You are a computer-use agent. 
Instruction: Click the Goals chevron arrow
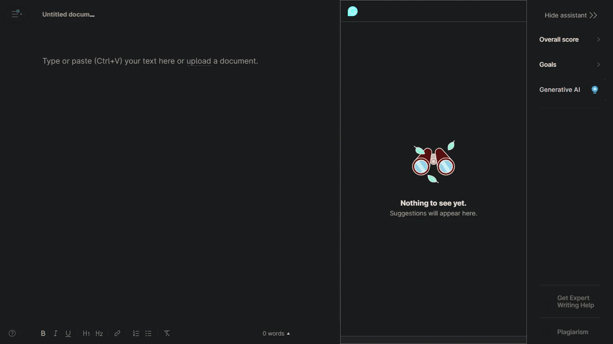(x=598, y=64)
